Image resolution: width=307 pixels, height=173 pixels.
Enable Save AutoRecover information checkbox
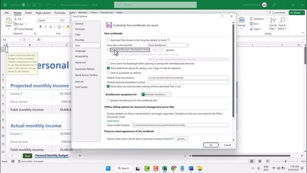pyautogui.click(x=108, y=49)
